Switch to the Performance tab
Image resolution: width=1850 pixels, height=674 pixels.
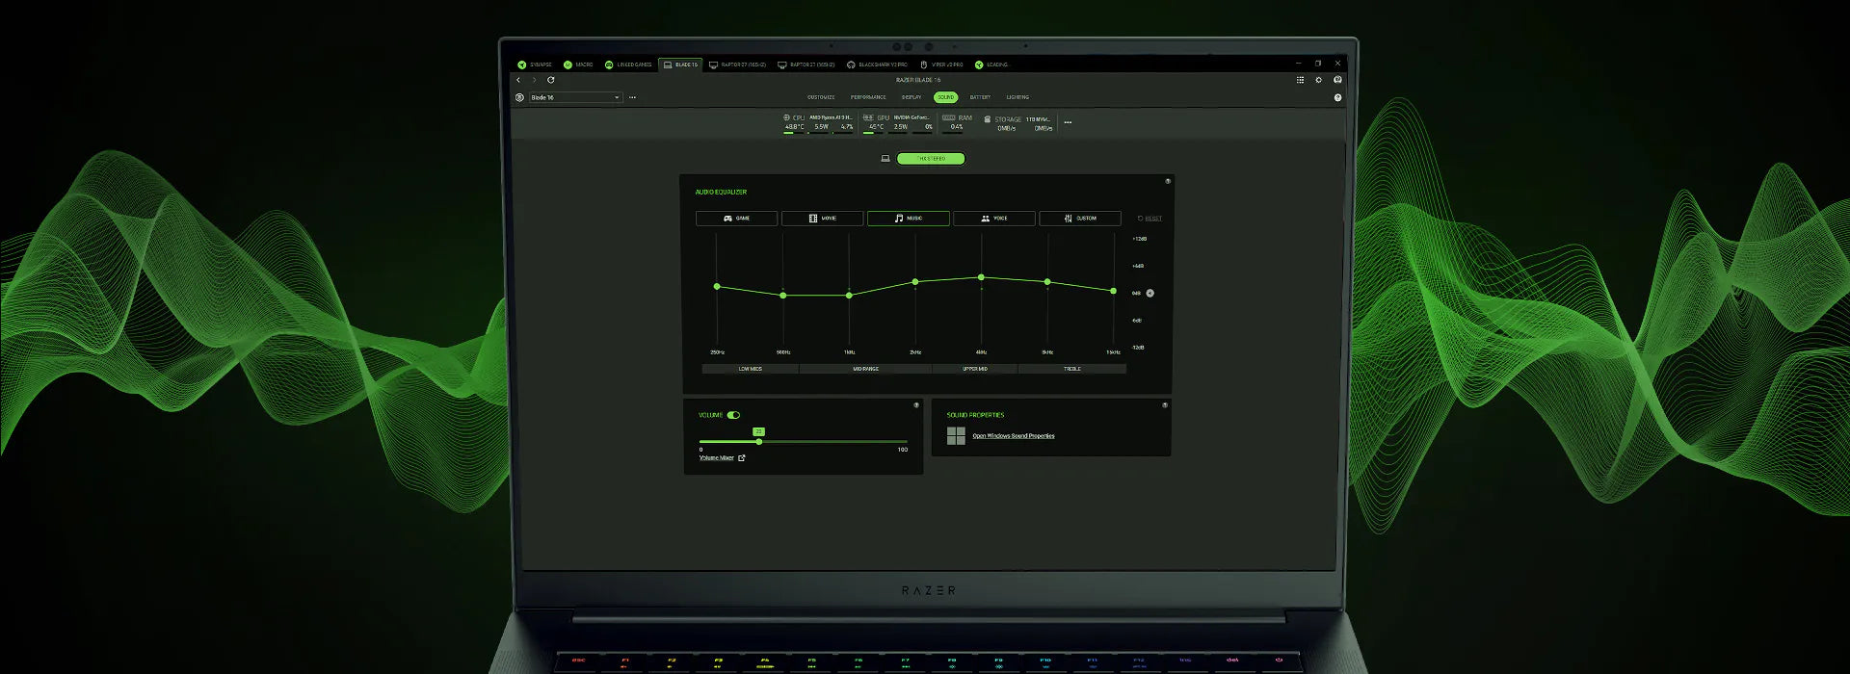868,97
